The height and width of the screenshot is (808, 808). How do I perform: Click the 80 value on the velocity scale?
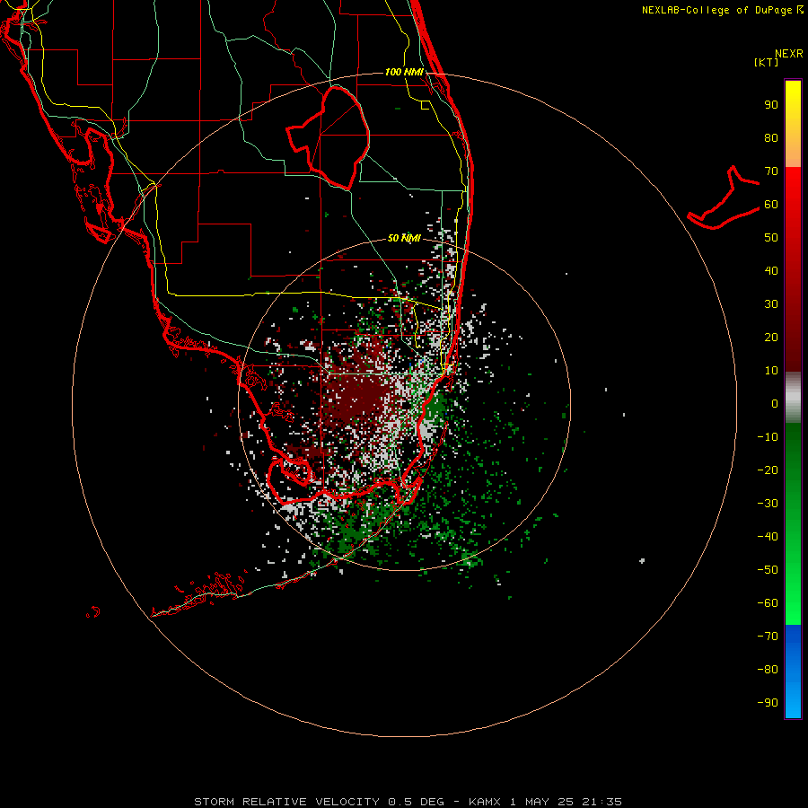[771, 137]
